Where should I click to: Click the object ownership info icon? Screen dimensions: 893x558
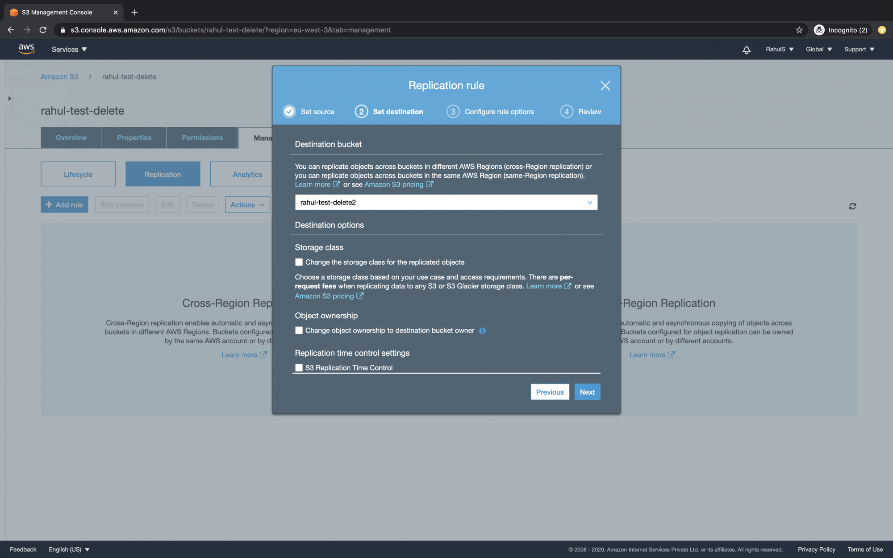(482, 330)
